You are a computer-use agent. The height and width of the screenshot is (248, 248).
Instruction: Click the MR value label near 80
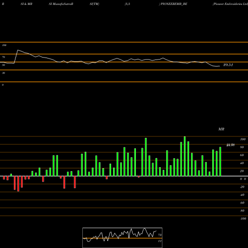click(231, 145)
